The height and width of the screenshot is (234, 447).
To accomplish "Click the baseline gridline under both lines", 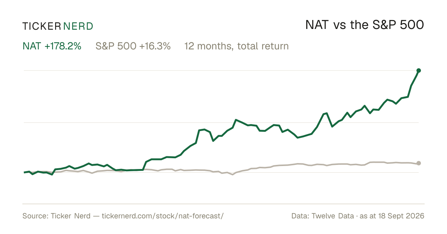I will tap(221, 172).
